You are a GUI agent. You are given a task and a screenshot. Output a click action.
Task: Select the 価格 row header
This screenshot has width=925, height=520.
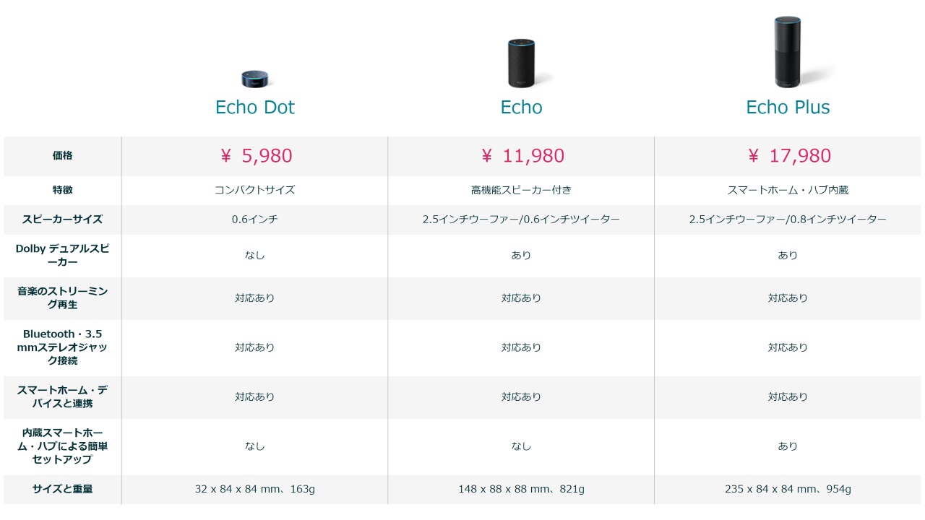pos(63,156)
